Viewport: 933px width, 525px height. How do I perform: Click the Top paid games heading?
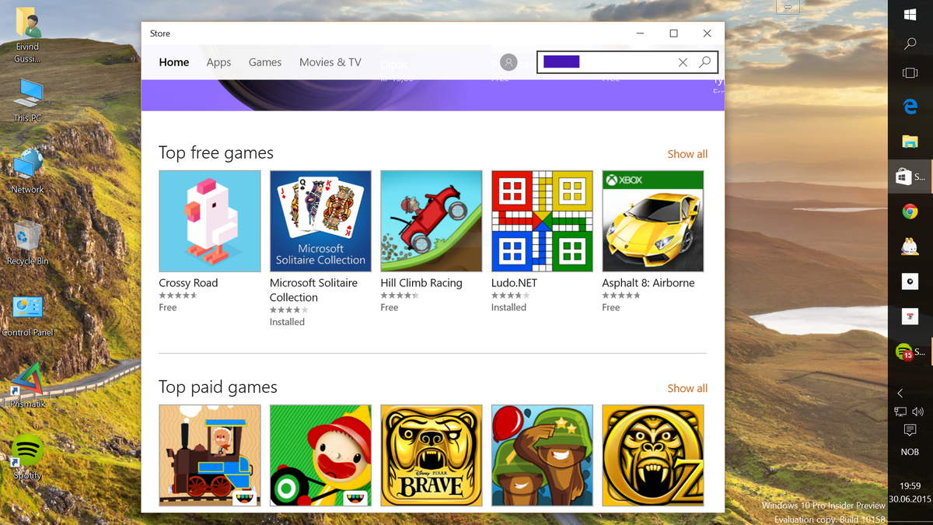(x=218, y=387)
